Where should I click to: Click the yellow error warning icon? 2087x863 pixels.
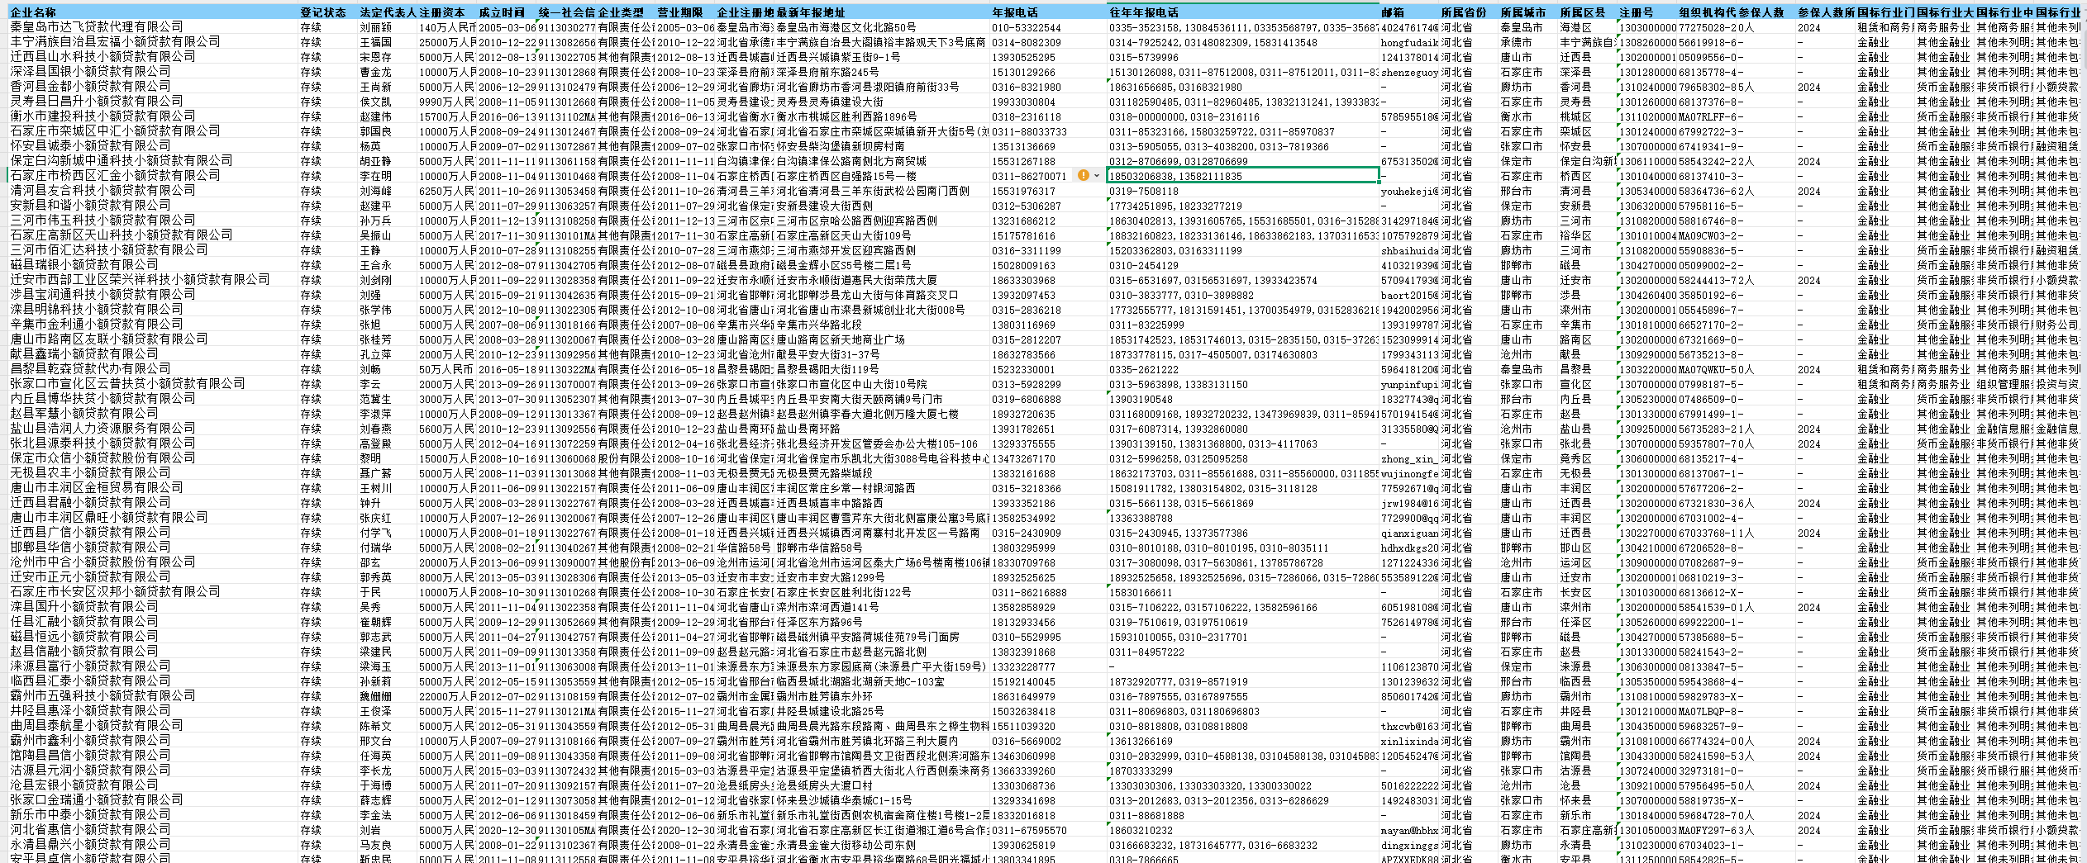(1083, 175)
